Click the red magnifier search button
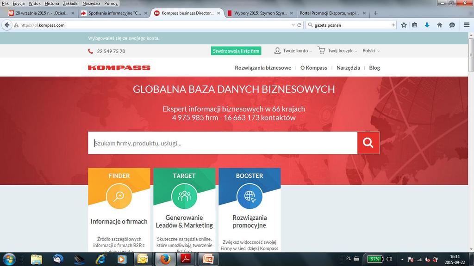 368,143
